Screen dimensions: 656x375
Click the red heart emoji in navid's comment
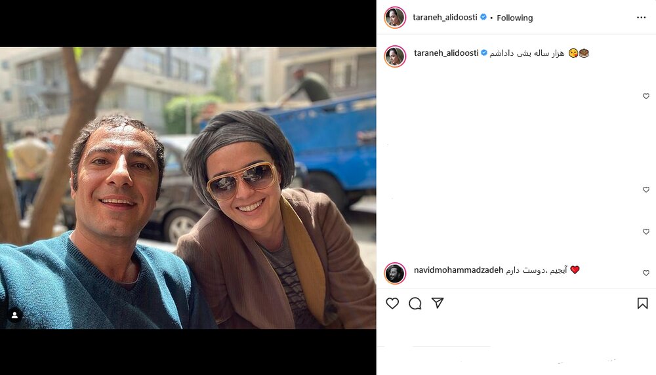click(x=575, y=269)
